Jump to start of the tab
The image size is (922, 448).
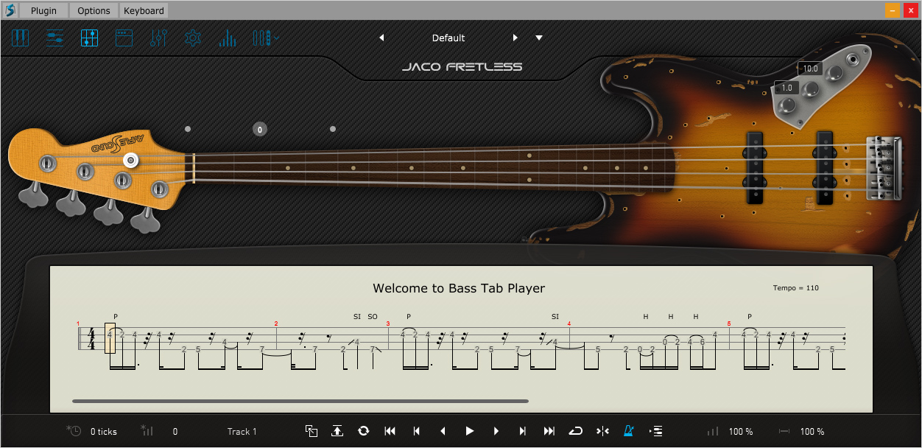pos(390,431)
